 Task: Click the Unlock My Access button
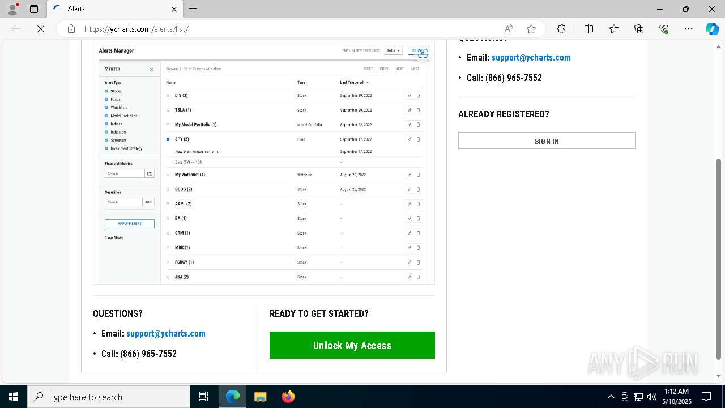352,345
